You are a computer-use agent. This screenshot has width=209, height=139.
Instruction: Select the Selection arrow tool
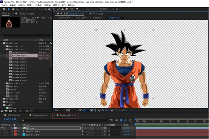(9, 9)
